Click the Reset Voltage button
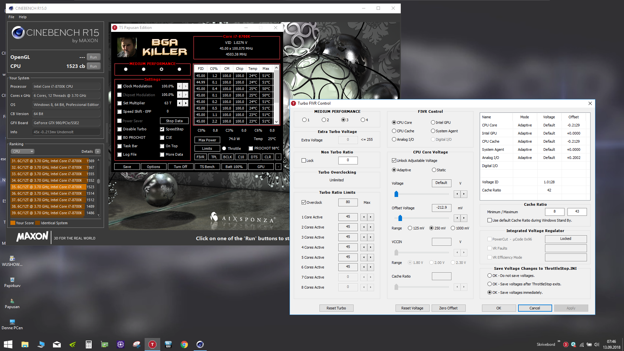 tap(412, 308)
